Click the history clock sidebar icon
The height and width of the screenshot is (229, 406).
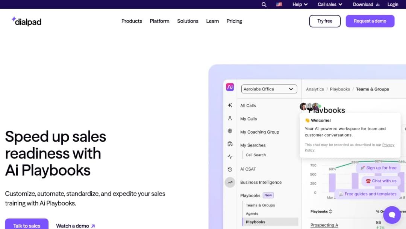pyautogui.click(x=230, y=169)
